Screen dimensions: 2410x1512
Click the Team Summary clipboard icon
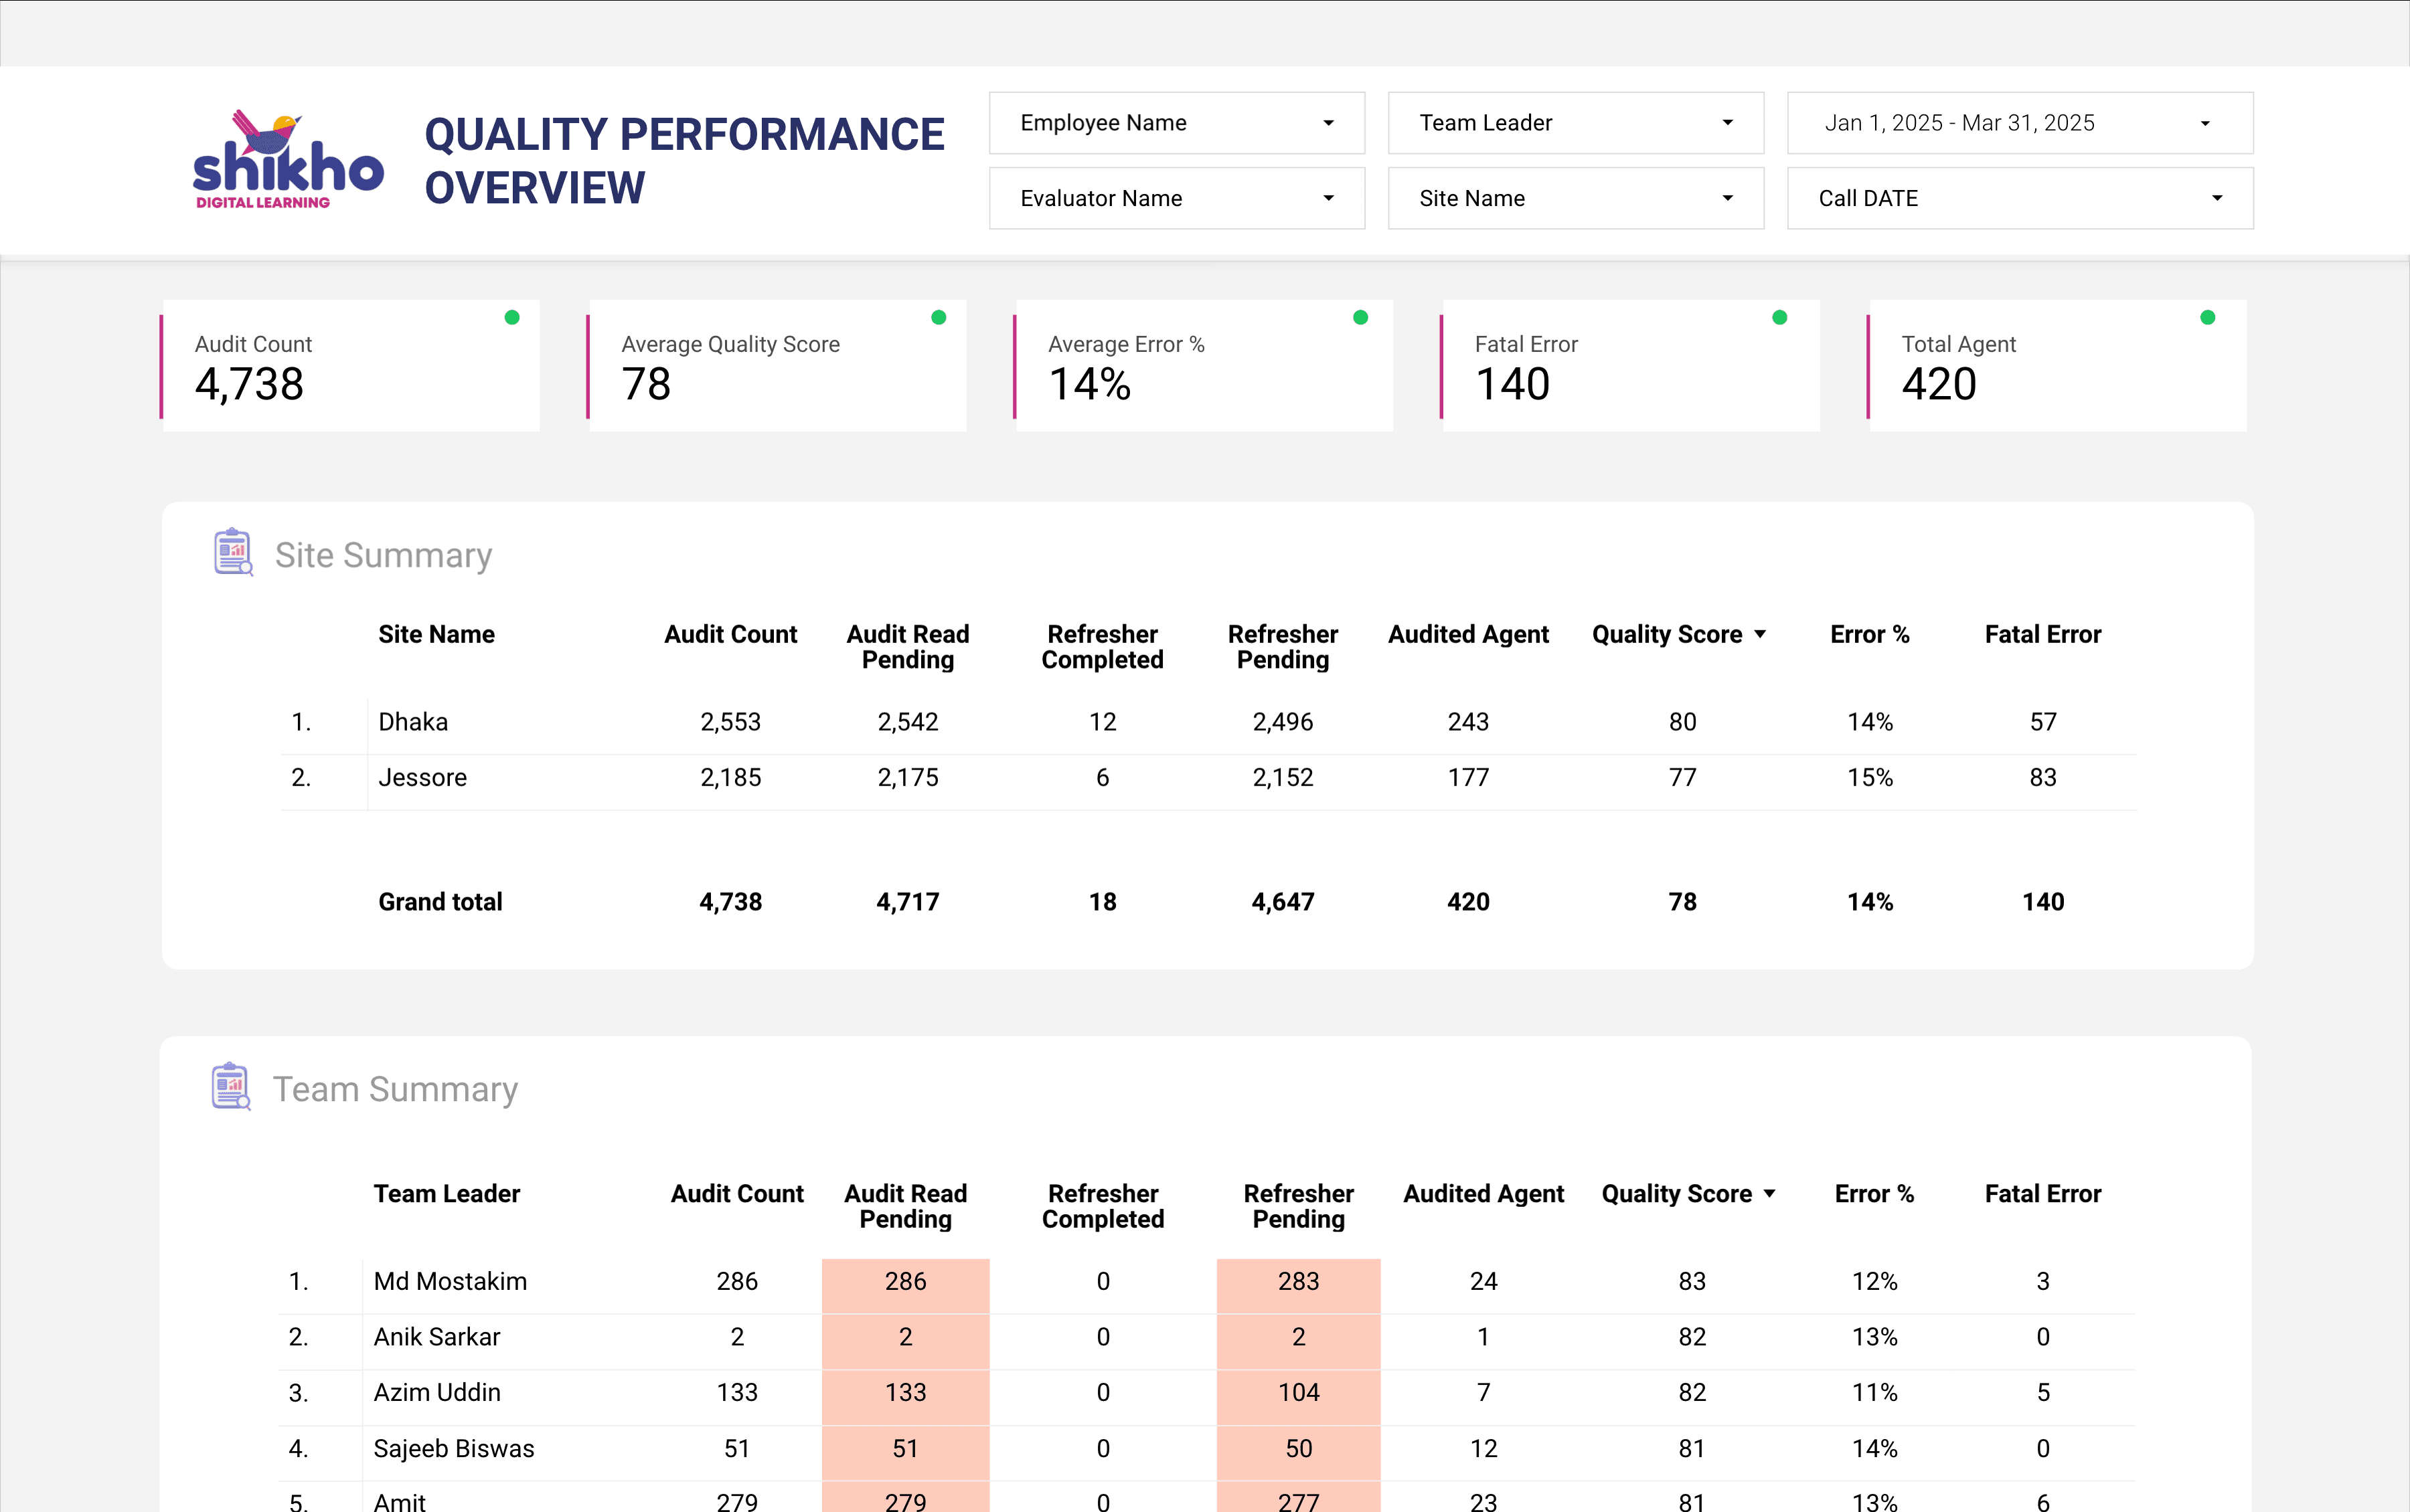coord(230,1086)
